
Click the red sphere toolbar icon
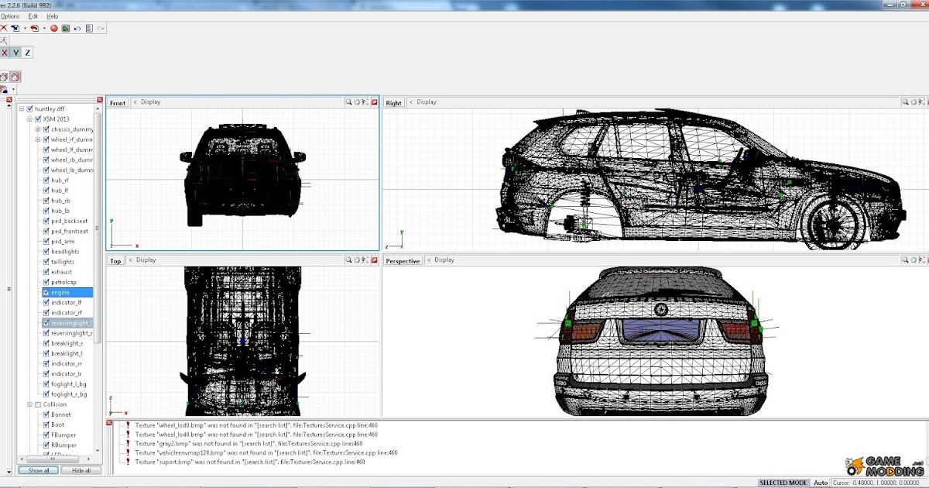[54, 29]
